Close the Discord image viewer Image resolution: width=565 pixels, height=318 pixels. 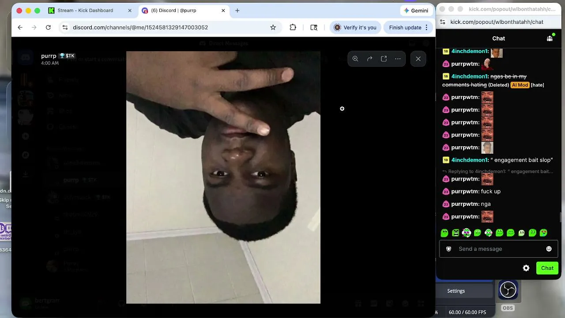point(418,59)
